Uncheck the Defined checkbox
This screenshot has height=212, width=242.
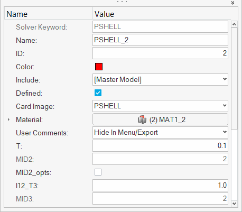click(98, 93)
